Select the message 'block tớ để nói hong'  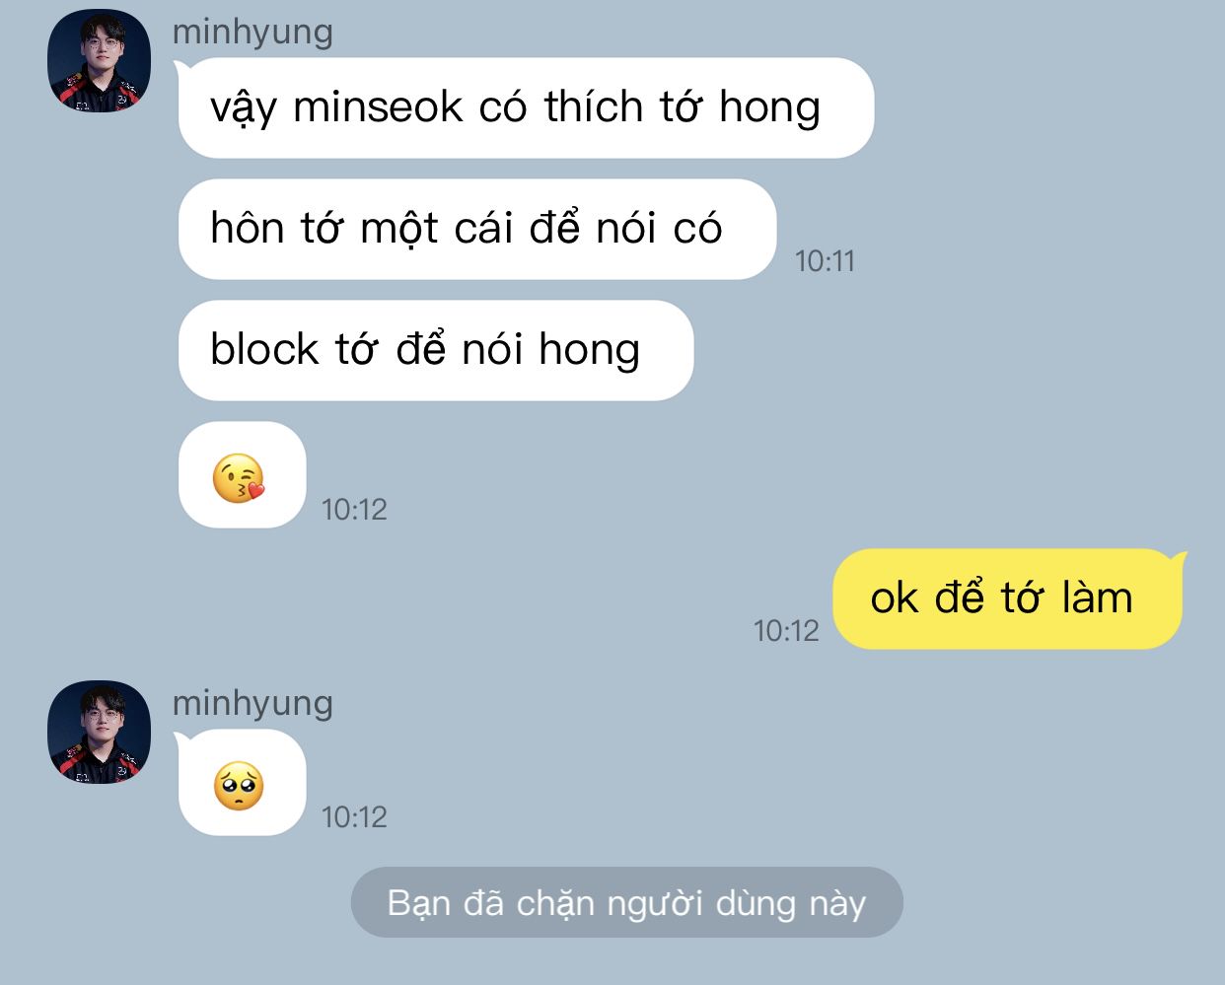(436, 350)
